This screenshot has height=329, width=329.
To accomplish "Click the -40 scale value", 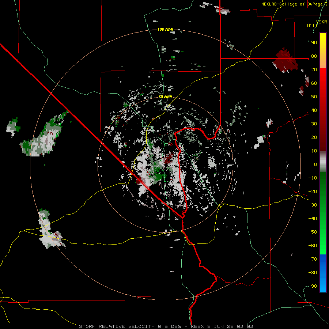I will coord(313,219).
